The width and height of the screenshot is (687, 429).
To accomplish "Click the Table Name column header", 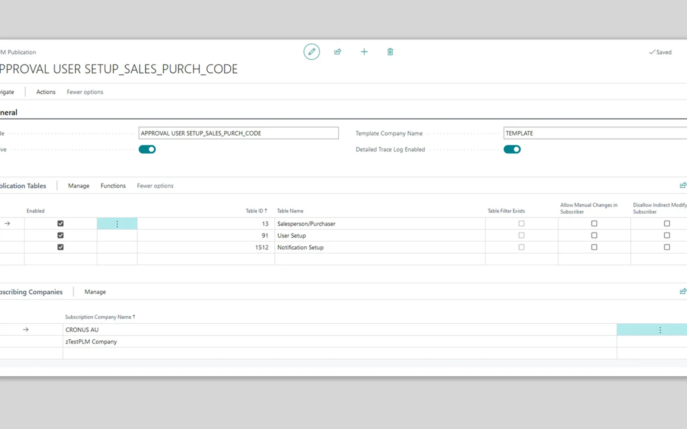I will pos(290,211).
